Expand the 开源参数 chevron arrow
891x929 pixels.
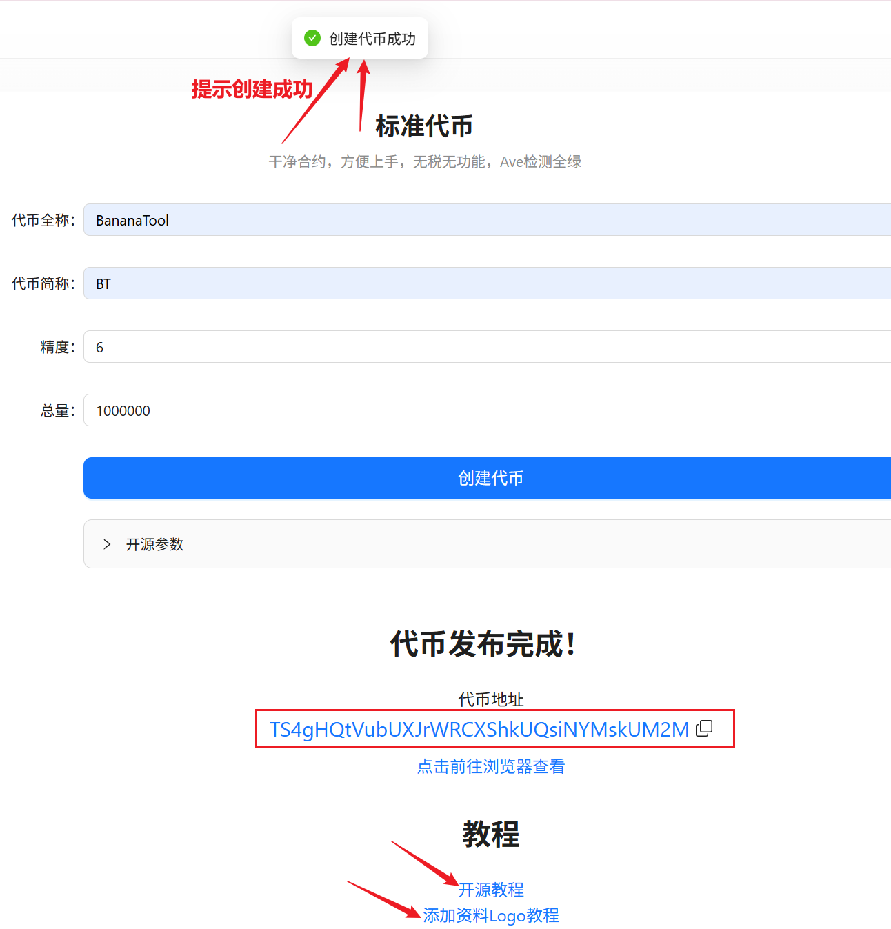[107, 544]
